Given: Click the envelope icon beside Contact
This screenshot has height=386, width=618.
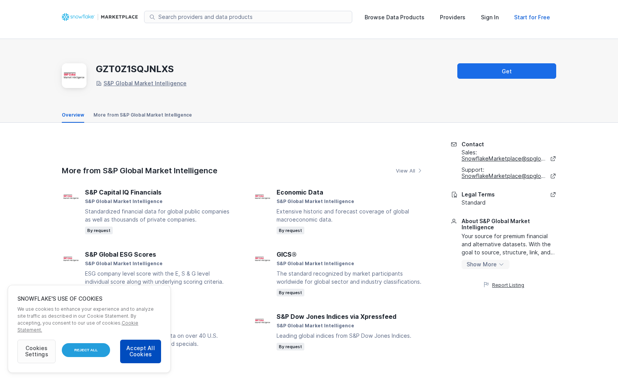Looking at the screenshot, I should pos(454,144).
